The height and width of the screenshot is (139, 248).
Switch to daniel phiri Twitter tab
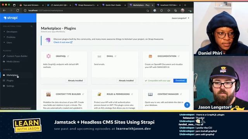59,5
